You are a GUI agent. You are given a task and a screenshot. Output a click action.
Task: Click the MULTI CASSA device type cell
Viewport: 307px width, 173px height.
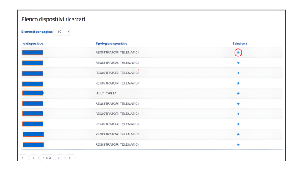click(x=106, y=94)
